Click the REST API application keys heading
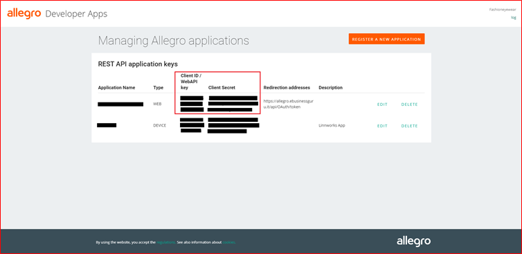The width and height of the screenshot is (522, 254). pos(138,64)
